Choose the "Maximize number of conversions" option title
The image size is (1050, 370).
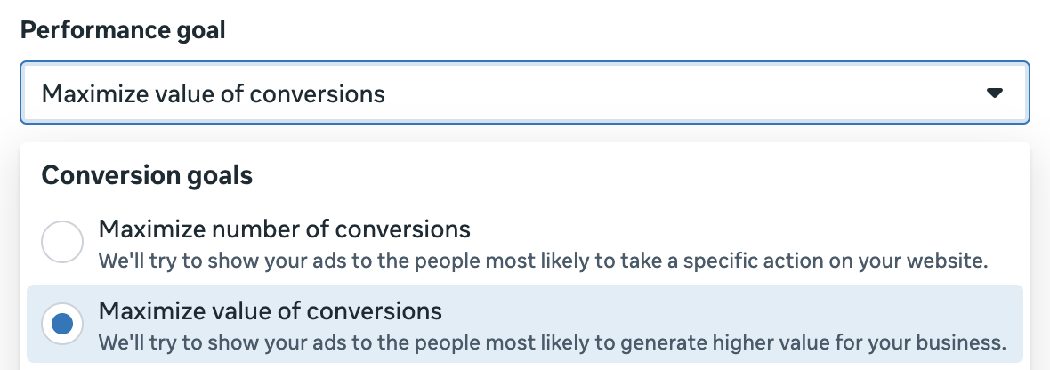click(284, 229)
